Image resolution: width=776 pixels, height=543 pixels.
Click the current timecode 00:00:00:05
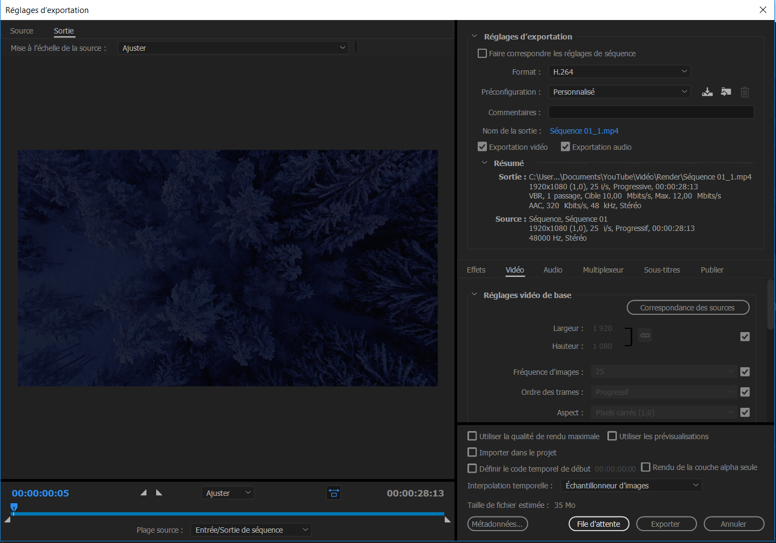pyautogui.click(x=41, y=493)
